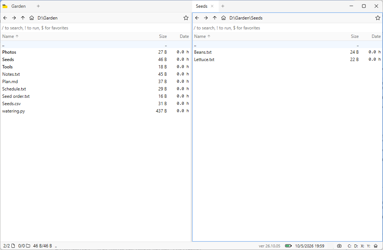Click the battery icon in status bar

pyautogui.click(x=288, y=246)
